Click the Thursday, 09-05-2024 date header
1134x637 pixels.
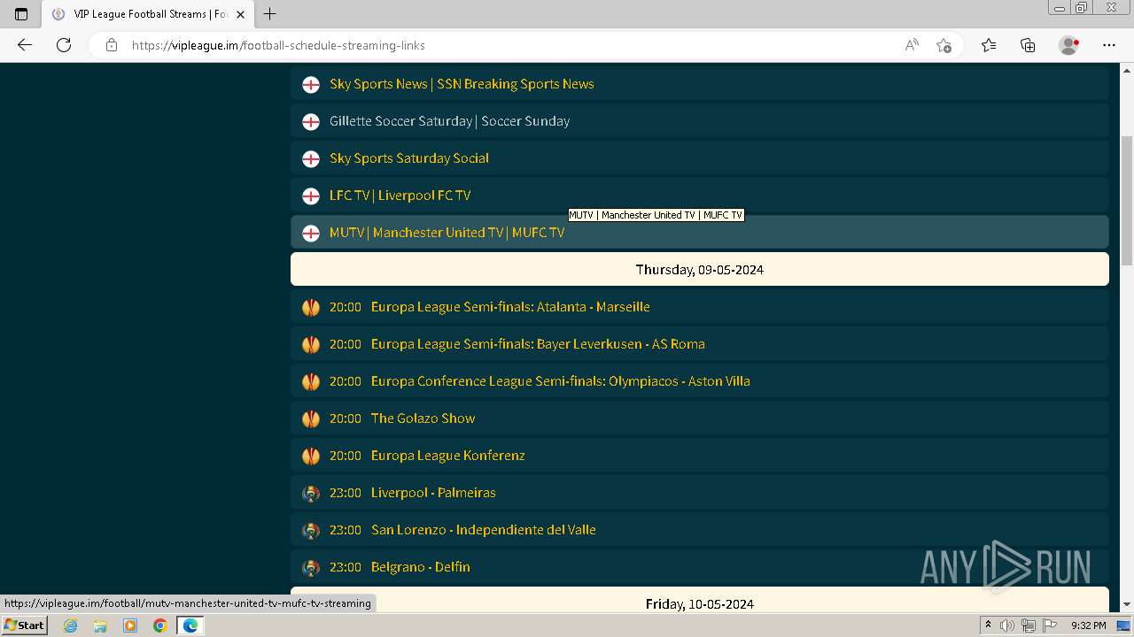[700, 269]
